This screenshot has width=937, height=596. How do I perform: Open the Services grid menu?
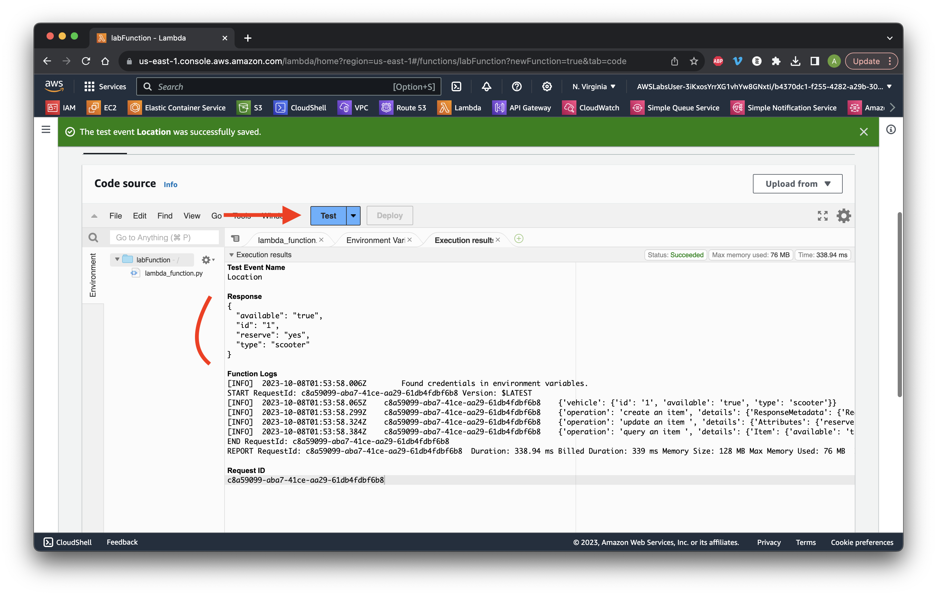(105, 86)
